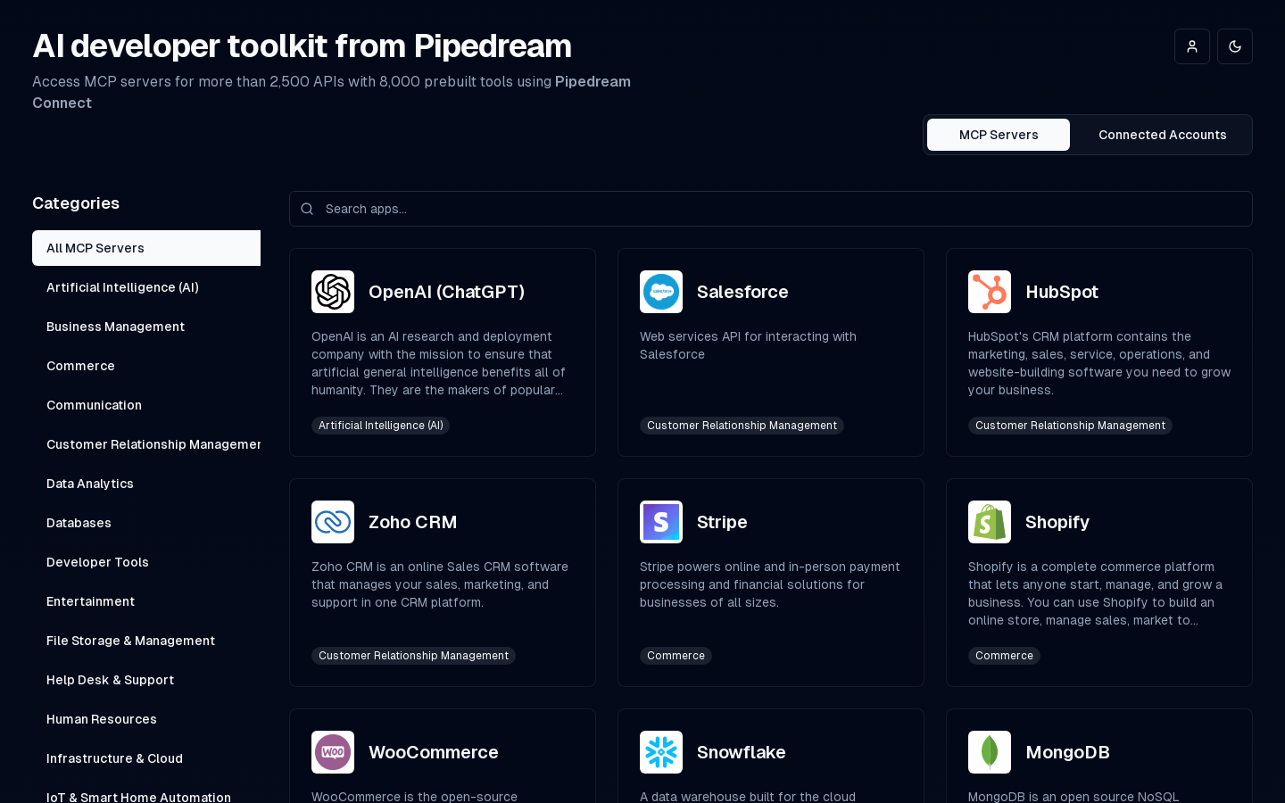Toggle dark mode with moon icon
Image resolution: width=1285 pixels, height=803 pixels.
coord(1235,46)
